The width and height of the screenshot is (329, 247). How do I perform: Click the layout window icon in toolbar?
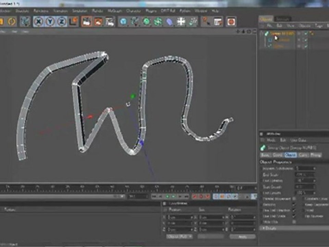pyautogui.click(x=218, y=21)
